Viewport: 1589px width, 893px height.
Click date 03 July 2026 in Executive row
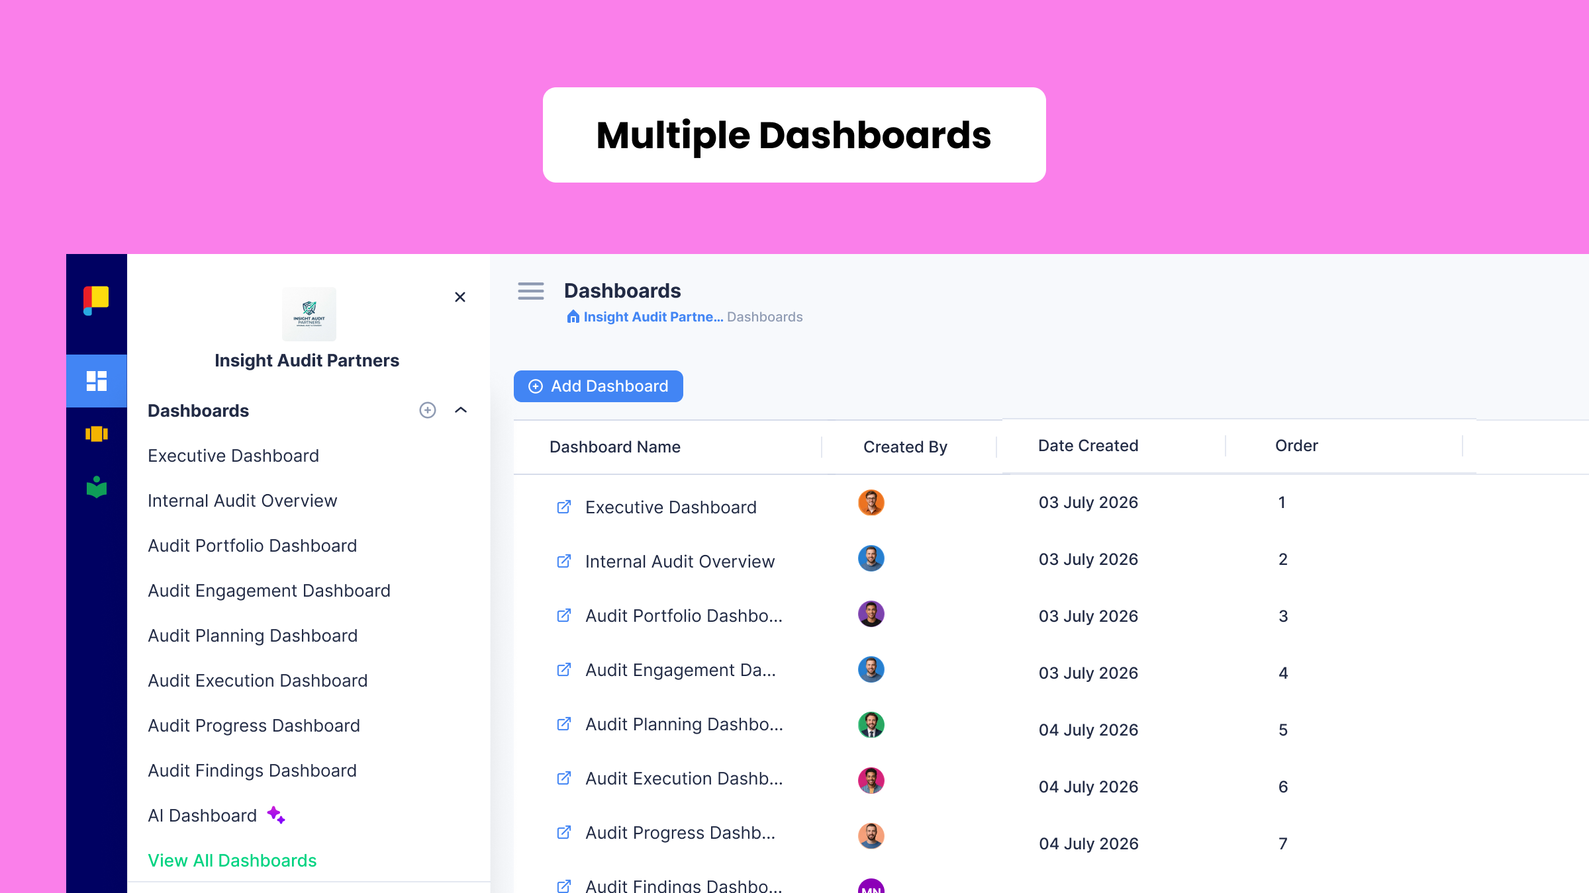coord(1088,503)
